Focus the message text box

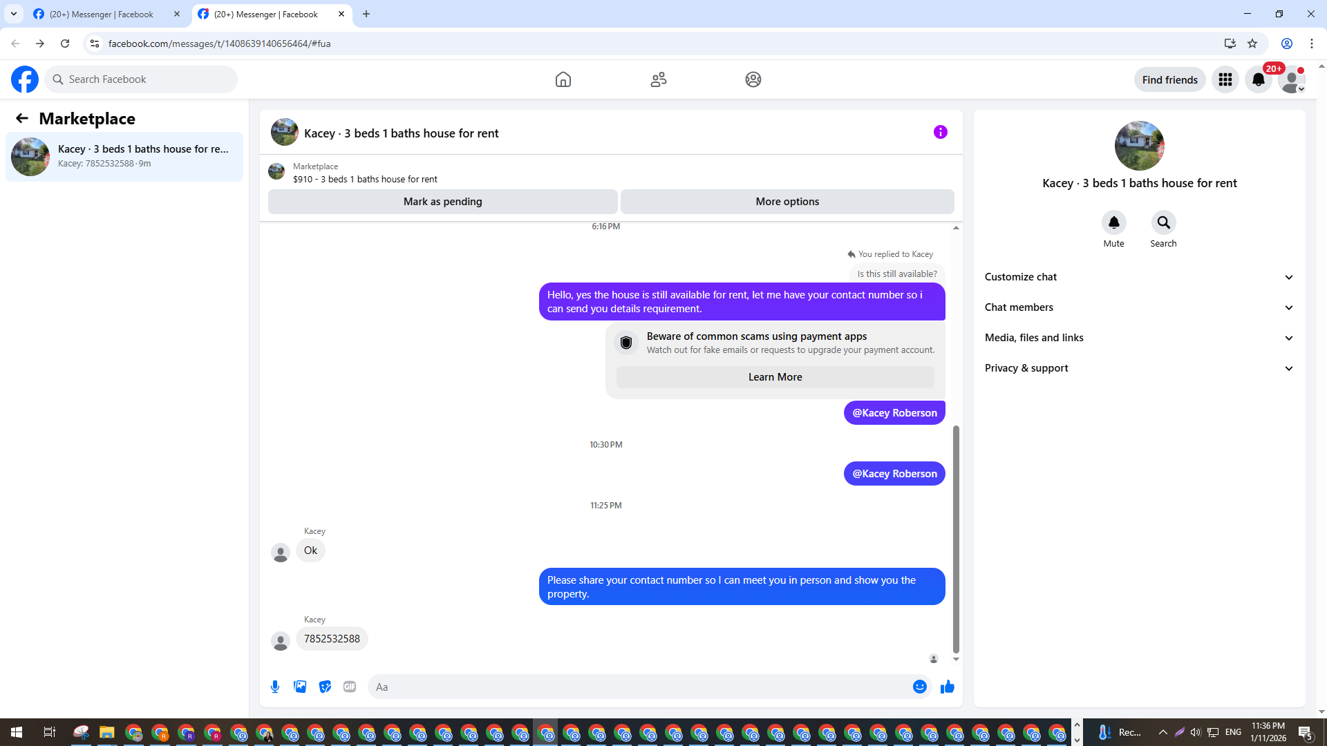[640, 687]
